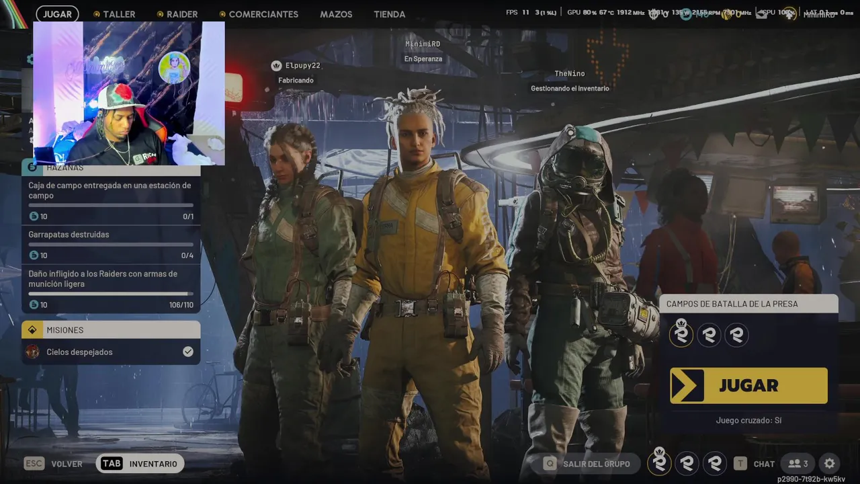Viewport: 860px width, 484px height.
Task: Click the 0/1 progress value
Action: (x=188, y=216)
